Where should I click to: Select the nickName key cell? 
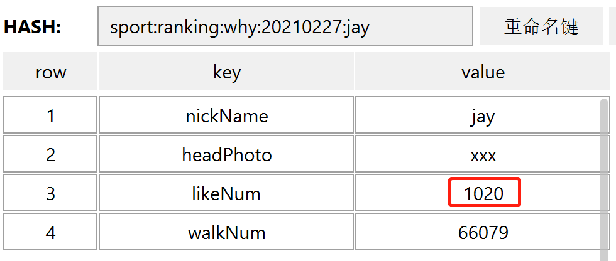click(226, 115)
